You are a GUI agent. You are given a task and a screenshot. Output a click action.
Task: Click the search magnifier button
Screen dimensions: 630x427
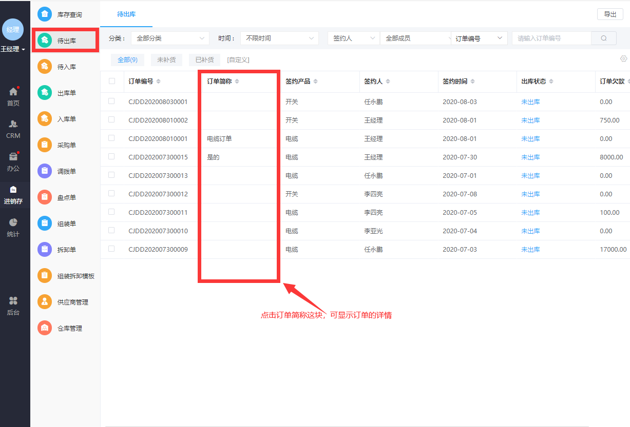click(x=604, y=38)
